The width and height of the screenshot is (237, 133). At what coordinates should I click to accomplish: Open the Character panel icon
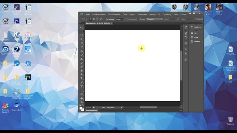click(186, 49)
